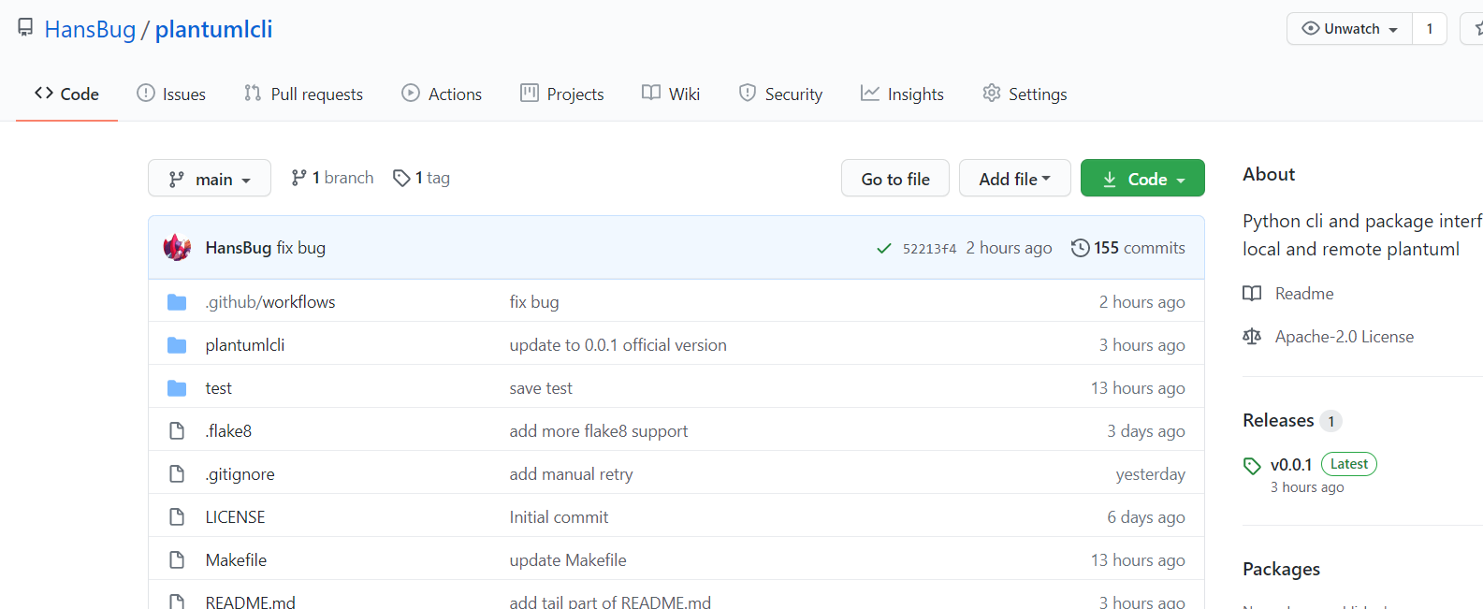Click the Latest release badge

(x=1349, y=464)
